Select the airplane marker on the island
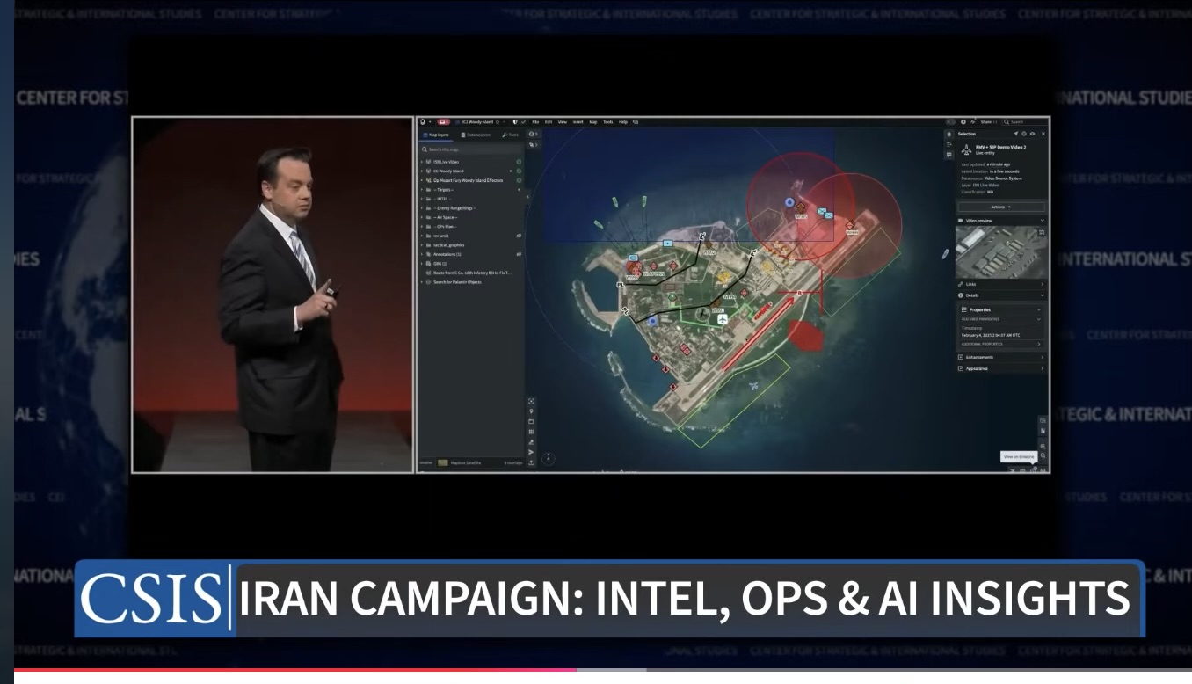Image resolution: width=1192 pixels, height=684 pixels. tap(722, 319)
